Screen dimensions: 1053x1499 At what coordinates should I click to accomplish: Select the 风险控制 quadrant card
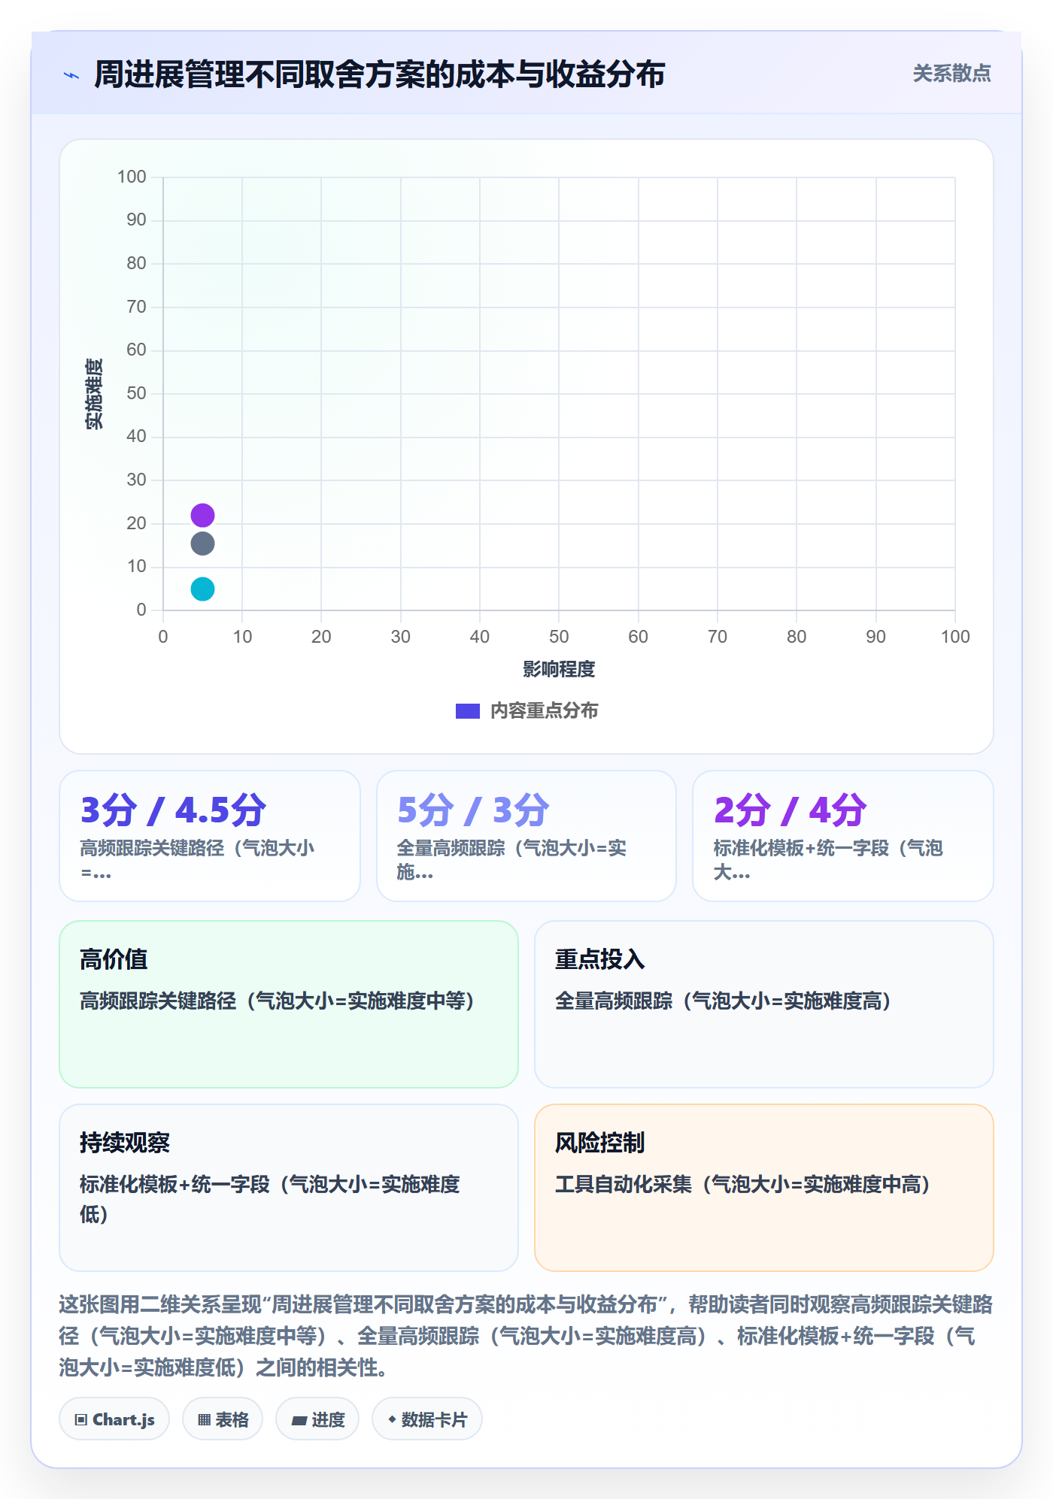tap(764, 1187)
